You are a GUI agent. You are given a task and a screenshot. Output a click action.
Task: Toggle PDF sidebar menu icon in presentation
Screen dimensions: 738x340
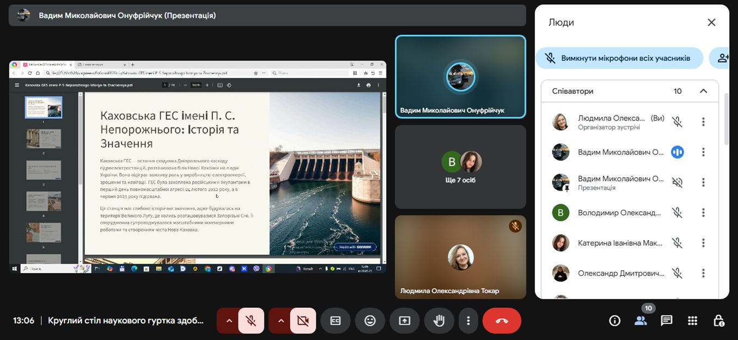coord(17,85)
